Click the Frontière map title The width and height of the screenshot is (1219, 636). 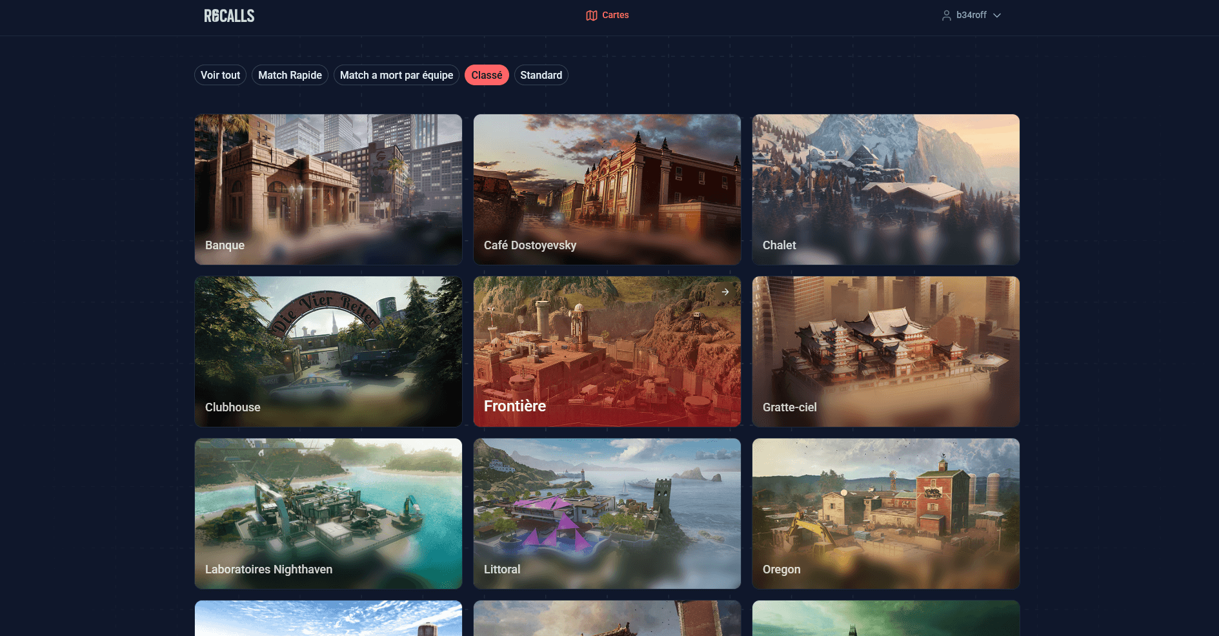(515, 406)
